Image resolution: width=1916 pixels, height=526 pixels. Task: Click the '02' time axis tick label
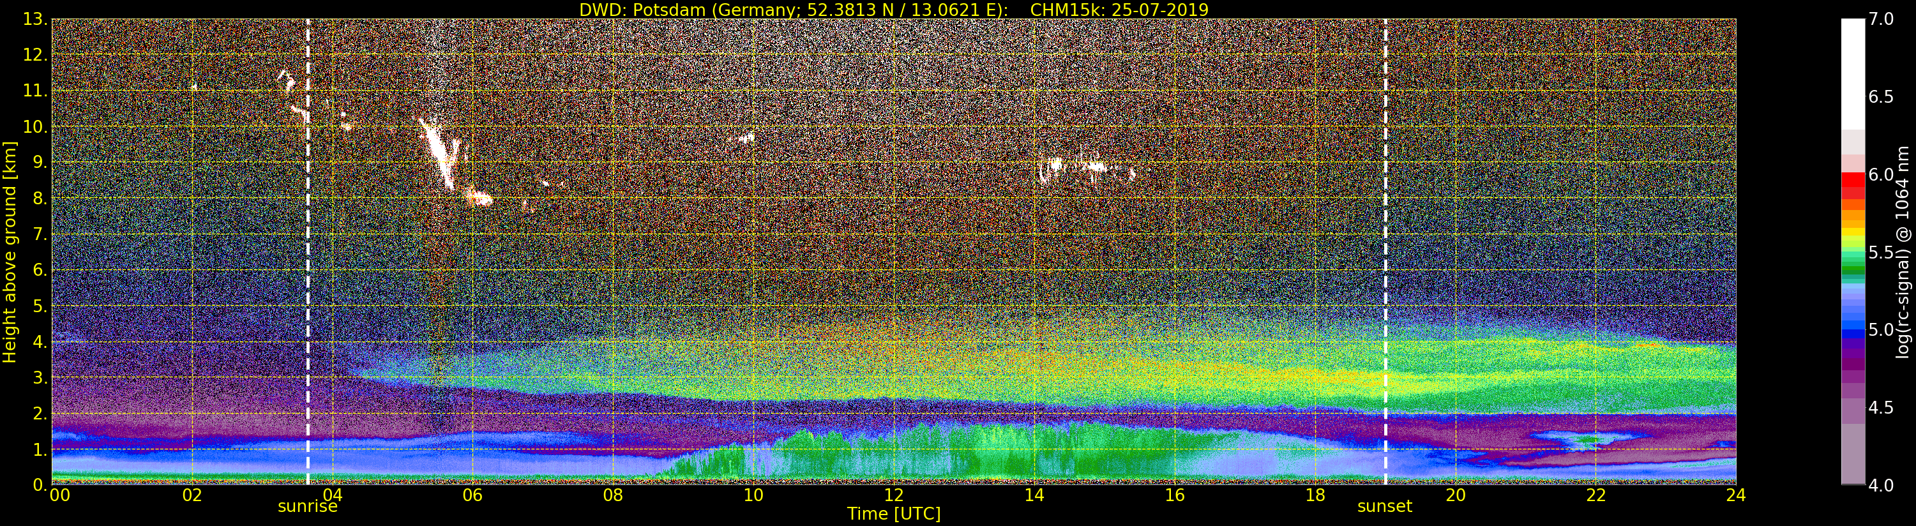[192, 495]
